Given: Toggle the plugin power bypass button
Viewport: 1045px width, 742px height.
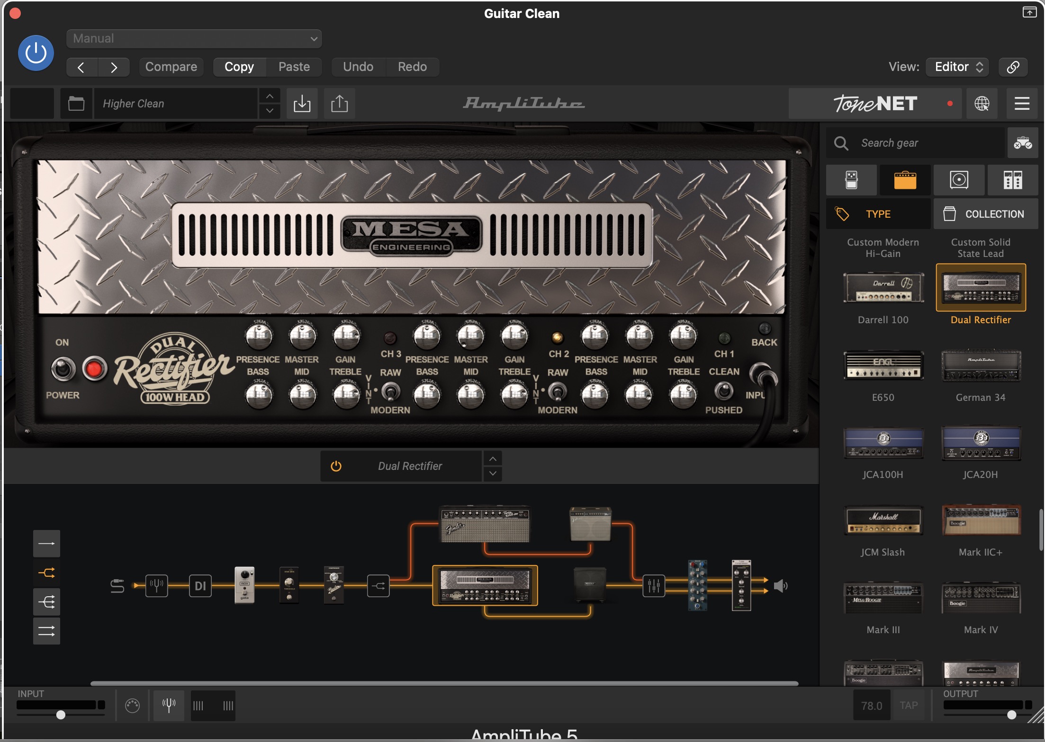Looking at the screenshot, I should 36,53.
